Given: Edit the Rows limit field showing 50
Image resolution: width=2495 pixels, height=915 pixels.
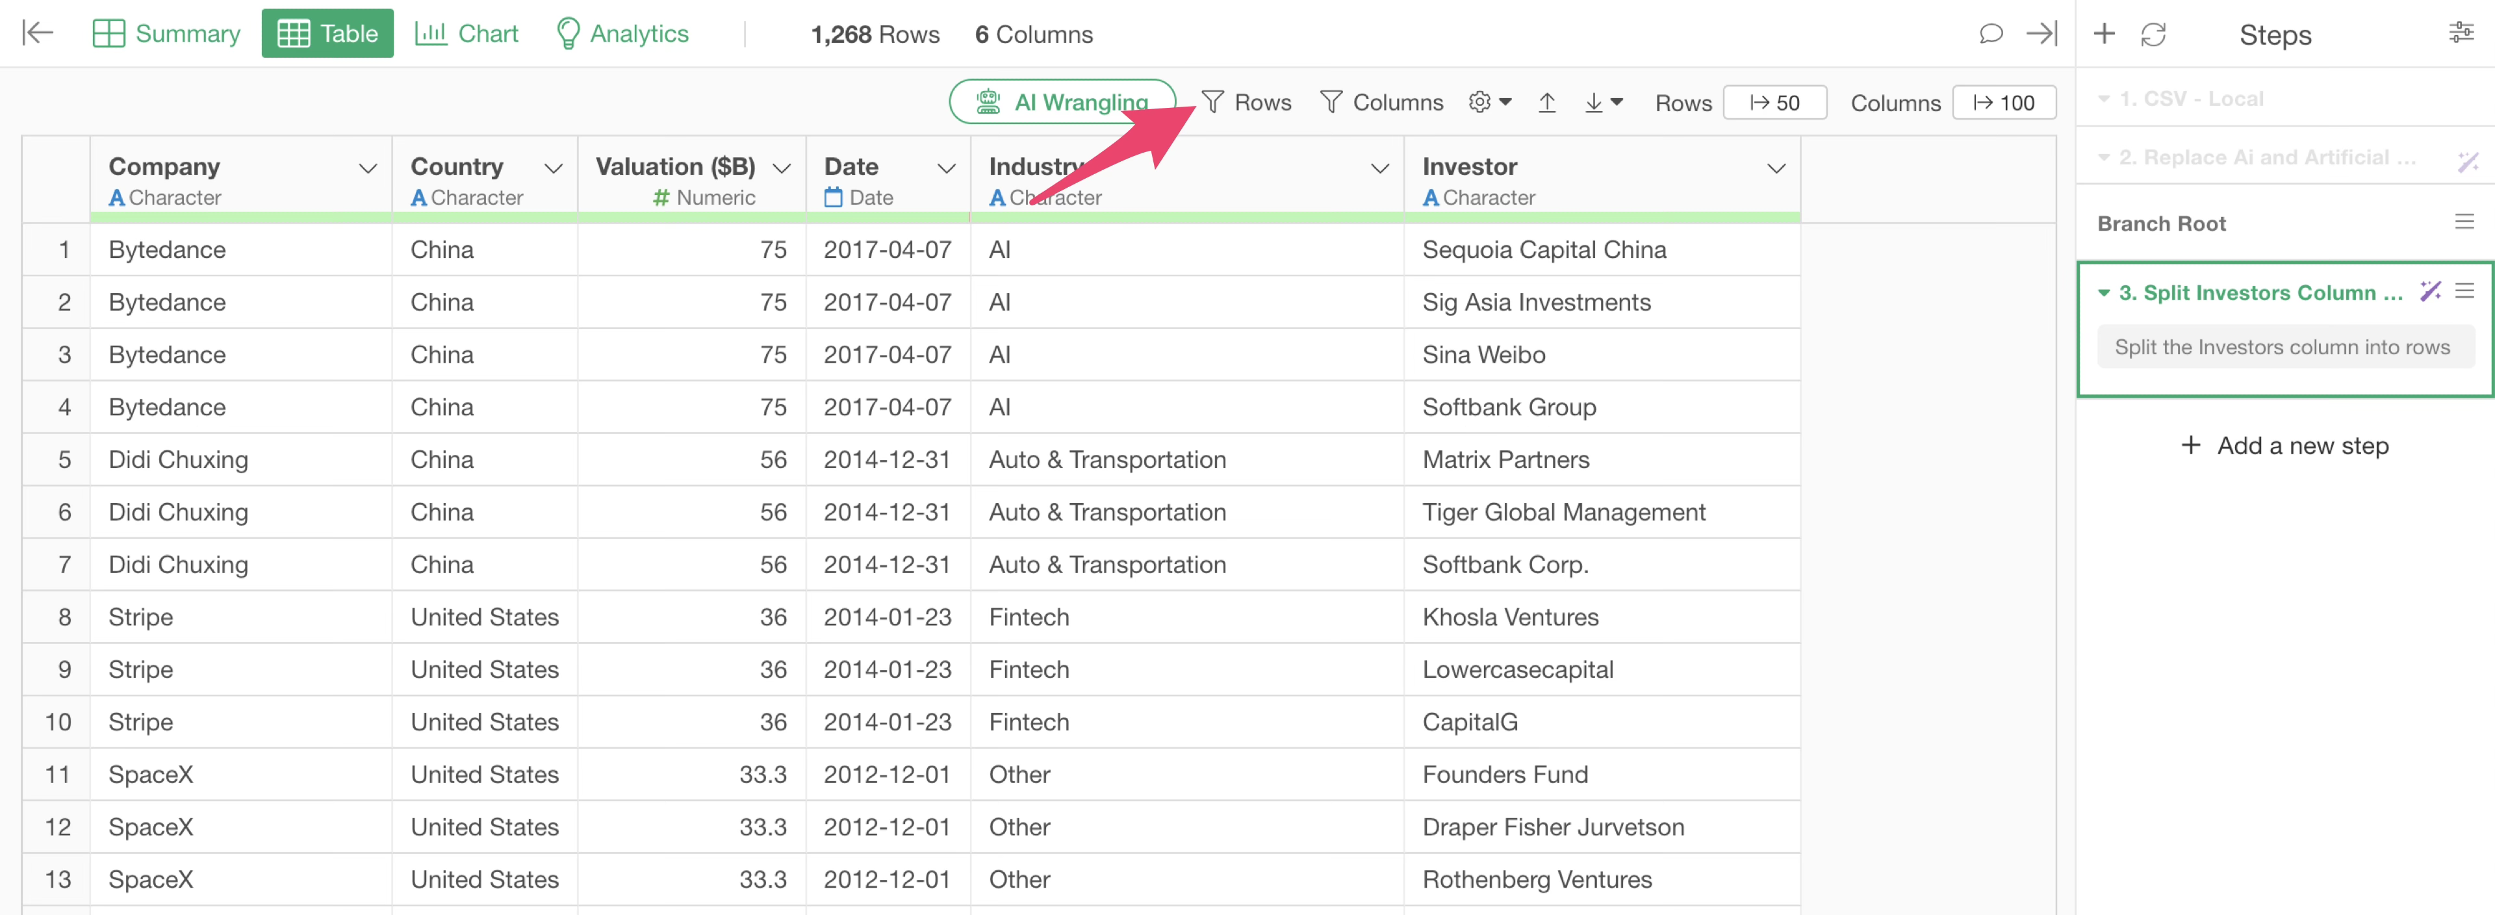Looking at the screenshot, I should pyautogui.click(x=1774, y=101).
